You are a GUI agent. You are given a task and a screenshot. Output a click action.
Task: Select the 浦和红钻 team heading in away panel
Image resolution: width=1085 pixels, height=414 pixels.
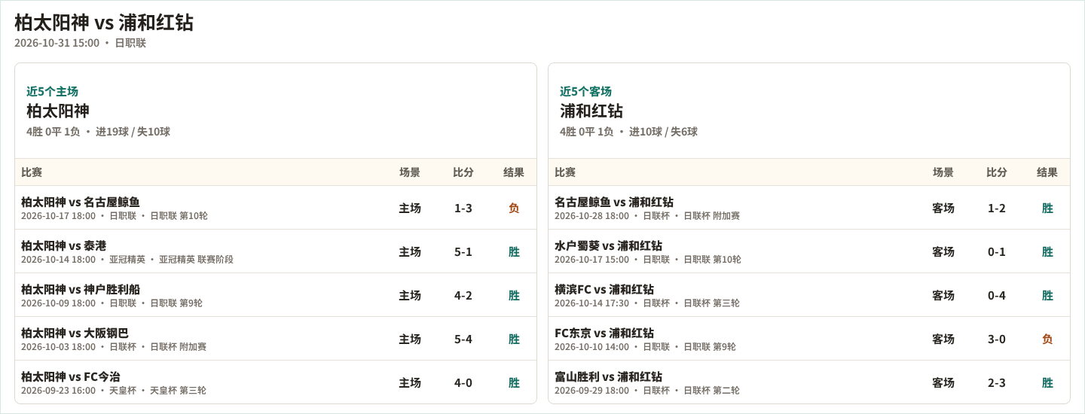591,111
